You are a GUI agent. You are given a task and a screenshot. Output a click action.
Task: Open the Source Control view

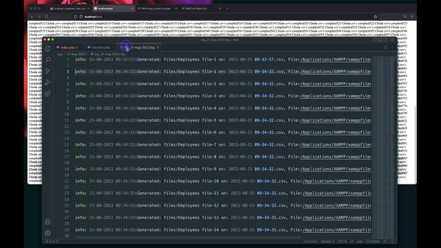(48, 71)
